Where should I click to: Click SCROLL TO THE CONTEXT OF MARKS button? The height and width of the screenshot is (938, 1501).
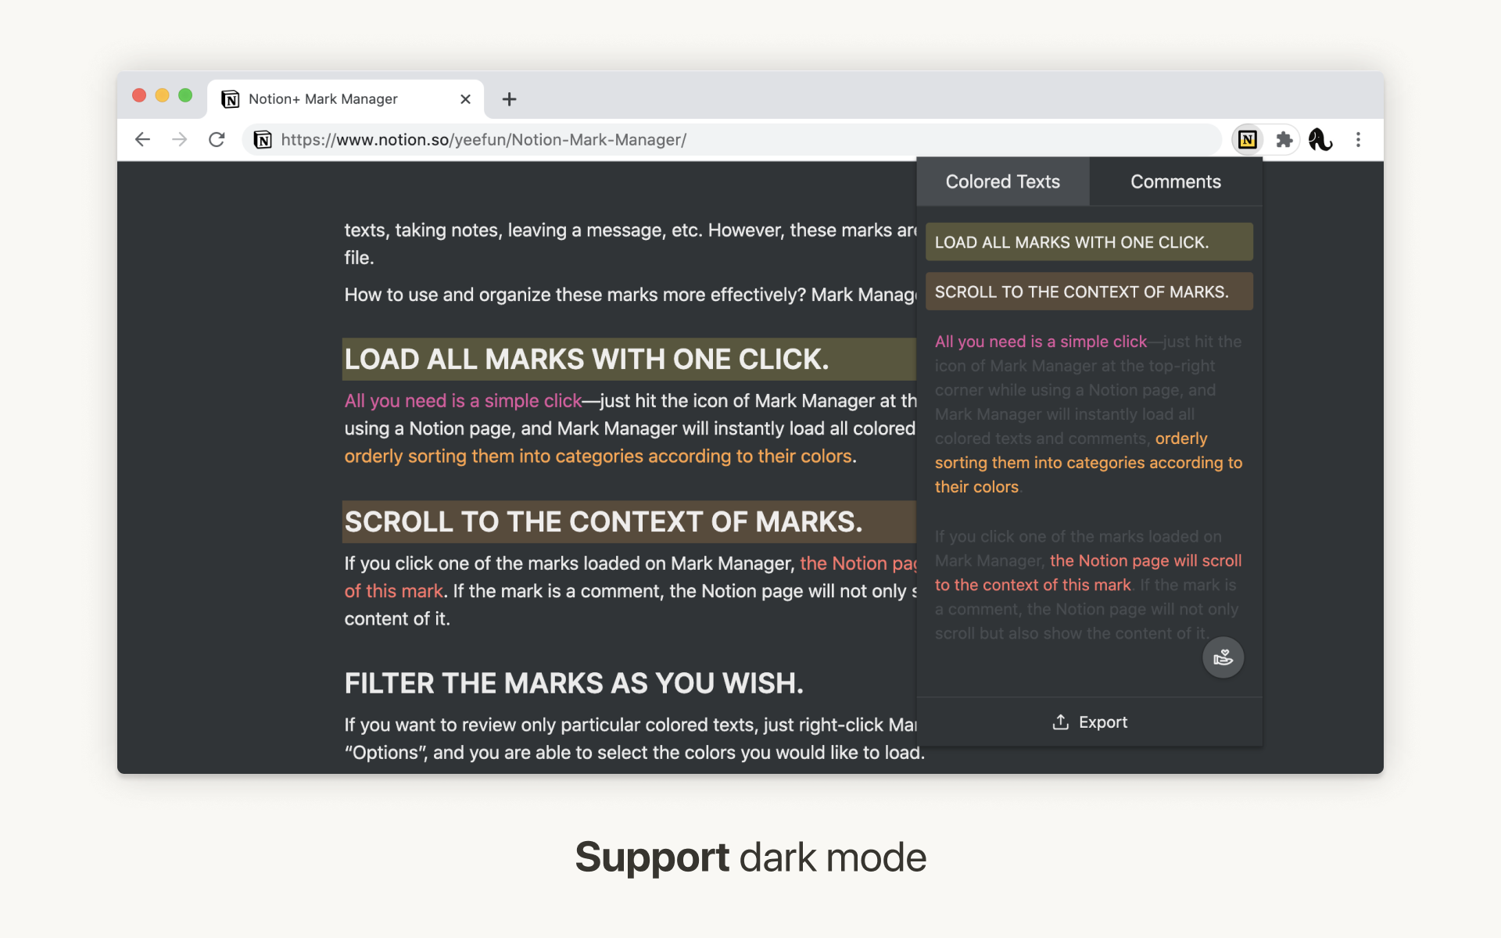pos(1089,291)
